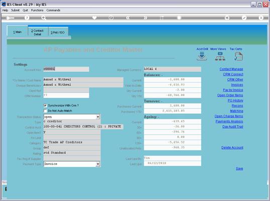Click the magnifier search toolbar icon

[x=44, y=17]
